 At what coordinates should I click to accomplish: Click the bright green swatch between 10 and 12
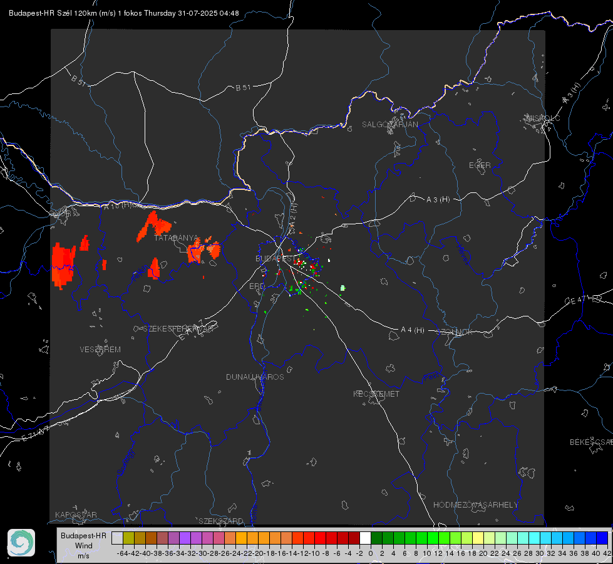click(x=433, y=538)
